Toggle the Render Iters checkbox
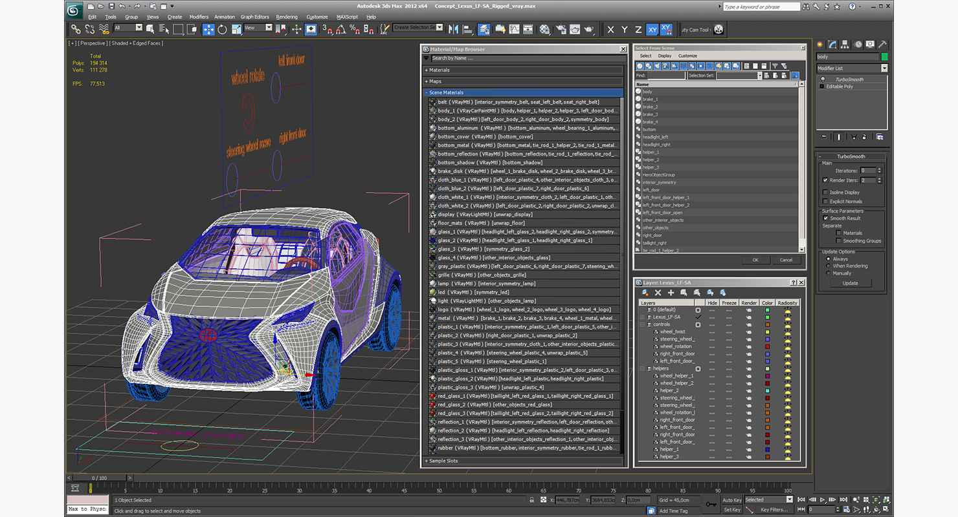The width and height of the screenshot is (958, 517). [x=825, y=180]
